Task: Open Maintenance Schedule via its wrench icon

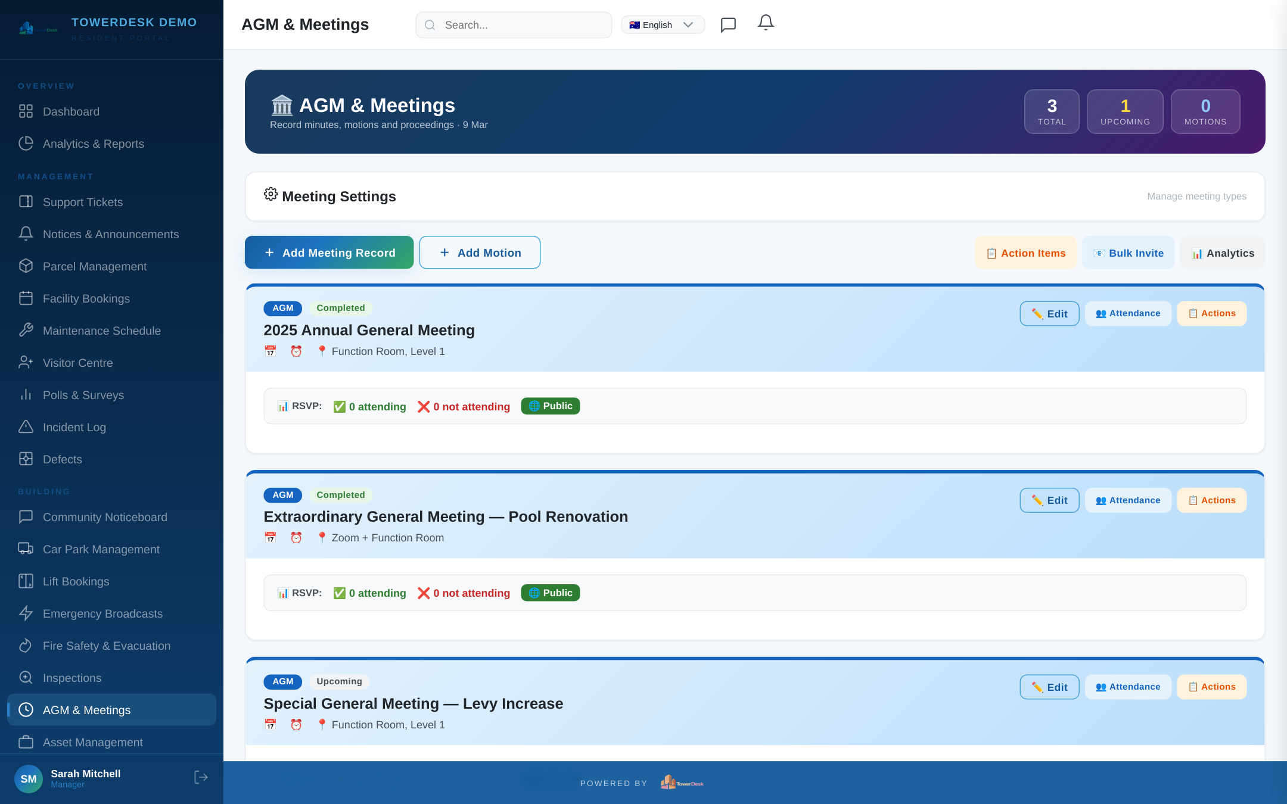Action: (x=26, y=331)
